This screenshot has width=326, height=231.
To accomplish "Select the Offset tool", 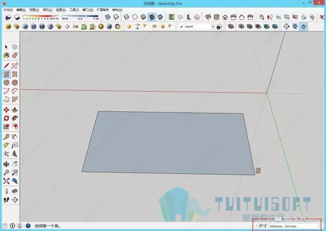I will point(15,127).
